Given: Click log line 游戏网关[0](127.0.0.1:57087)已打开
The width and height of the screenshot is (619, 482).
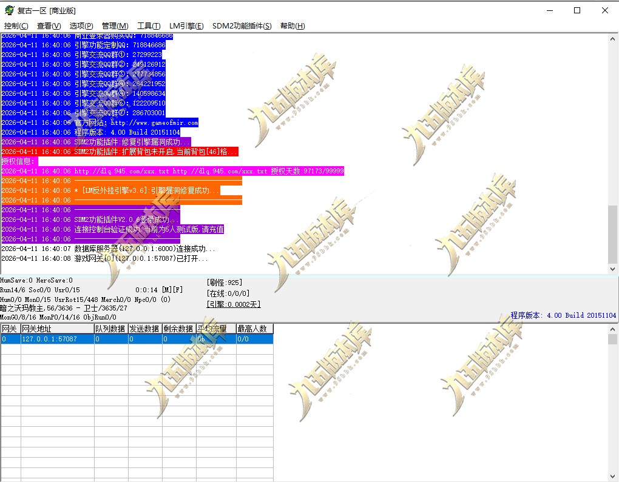Looking at the screenshot, I should [x=104, y=259].
